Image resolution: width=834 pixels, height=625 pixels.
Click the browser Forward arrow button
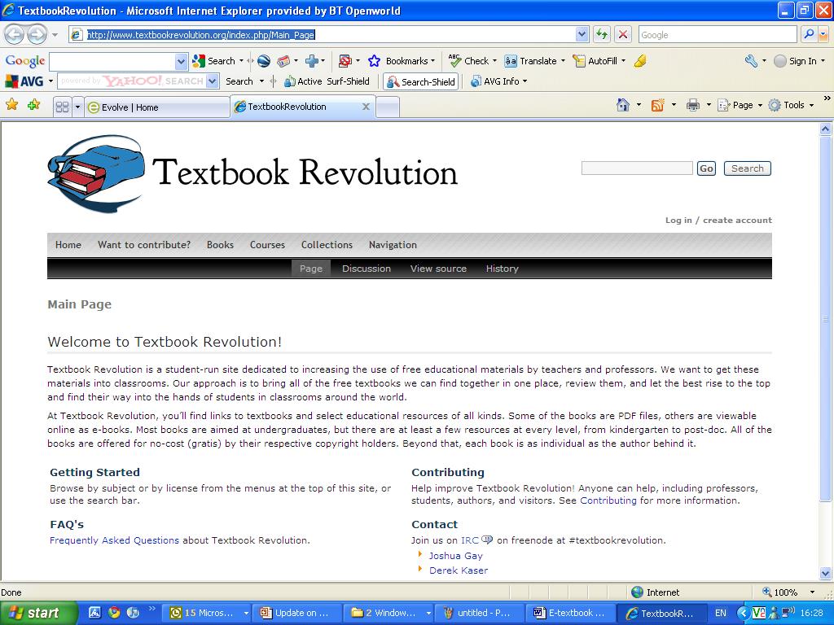tap(37, 35)
